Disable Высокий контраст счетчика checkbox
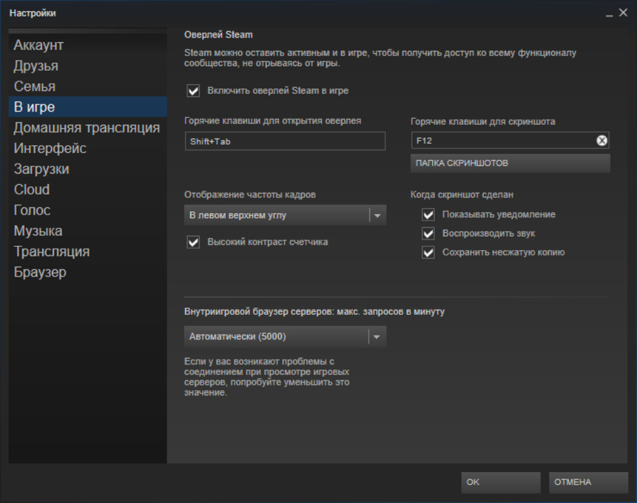637x503 pixels. click(194, 242)
